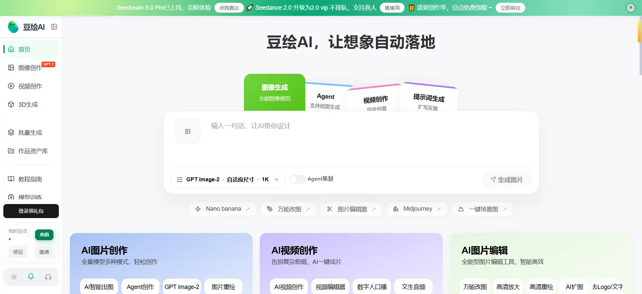This screenshot has height=294, width=642.
Task: Click 立即前往 in the top banner
Action: (x=510, y=8)
